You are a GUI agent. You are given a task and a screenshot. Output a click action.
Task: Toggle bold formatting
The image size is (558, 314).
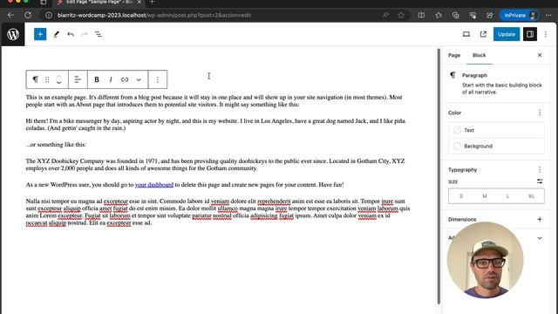[x=97, y=79]
